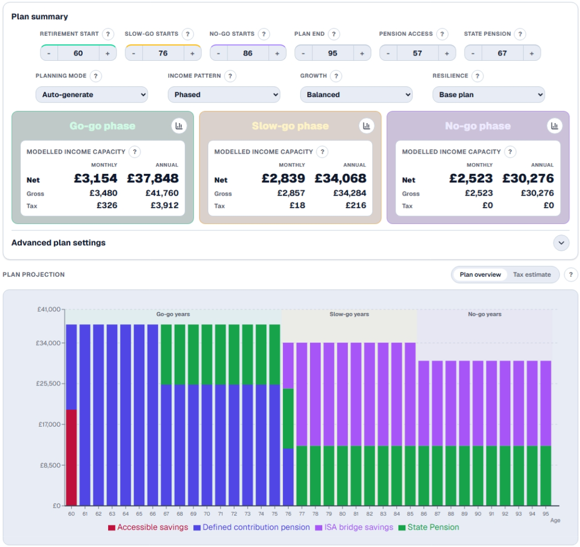Increase Retirement Start age with plus
580x547 pixels.
108,53
